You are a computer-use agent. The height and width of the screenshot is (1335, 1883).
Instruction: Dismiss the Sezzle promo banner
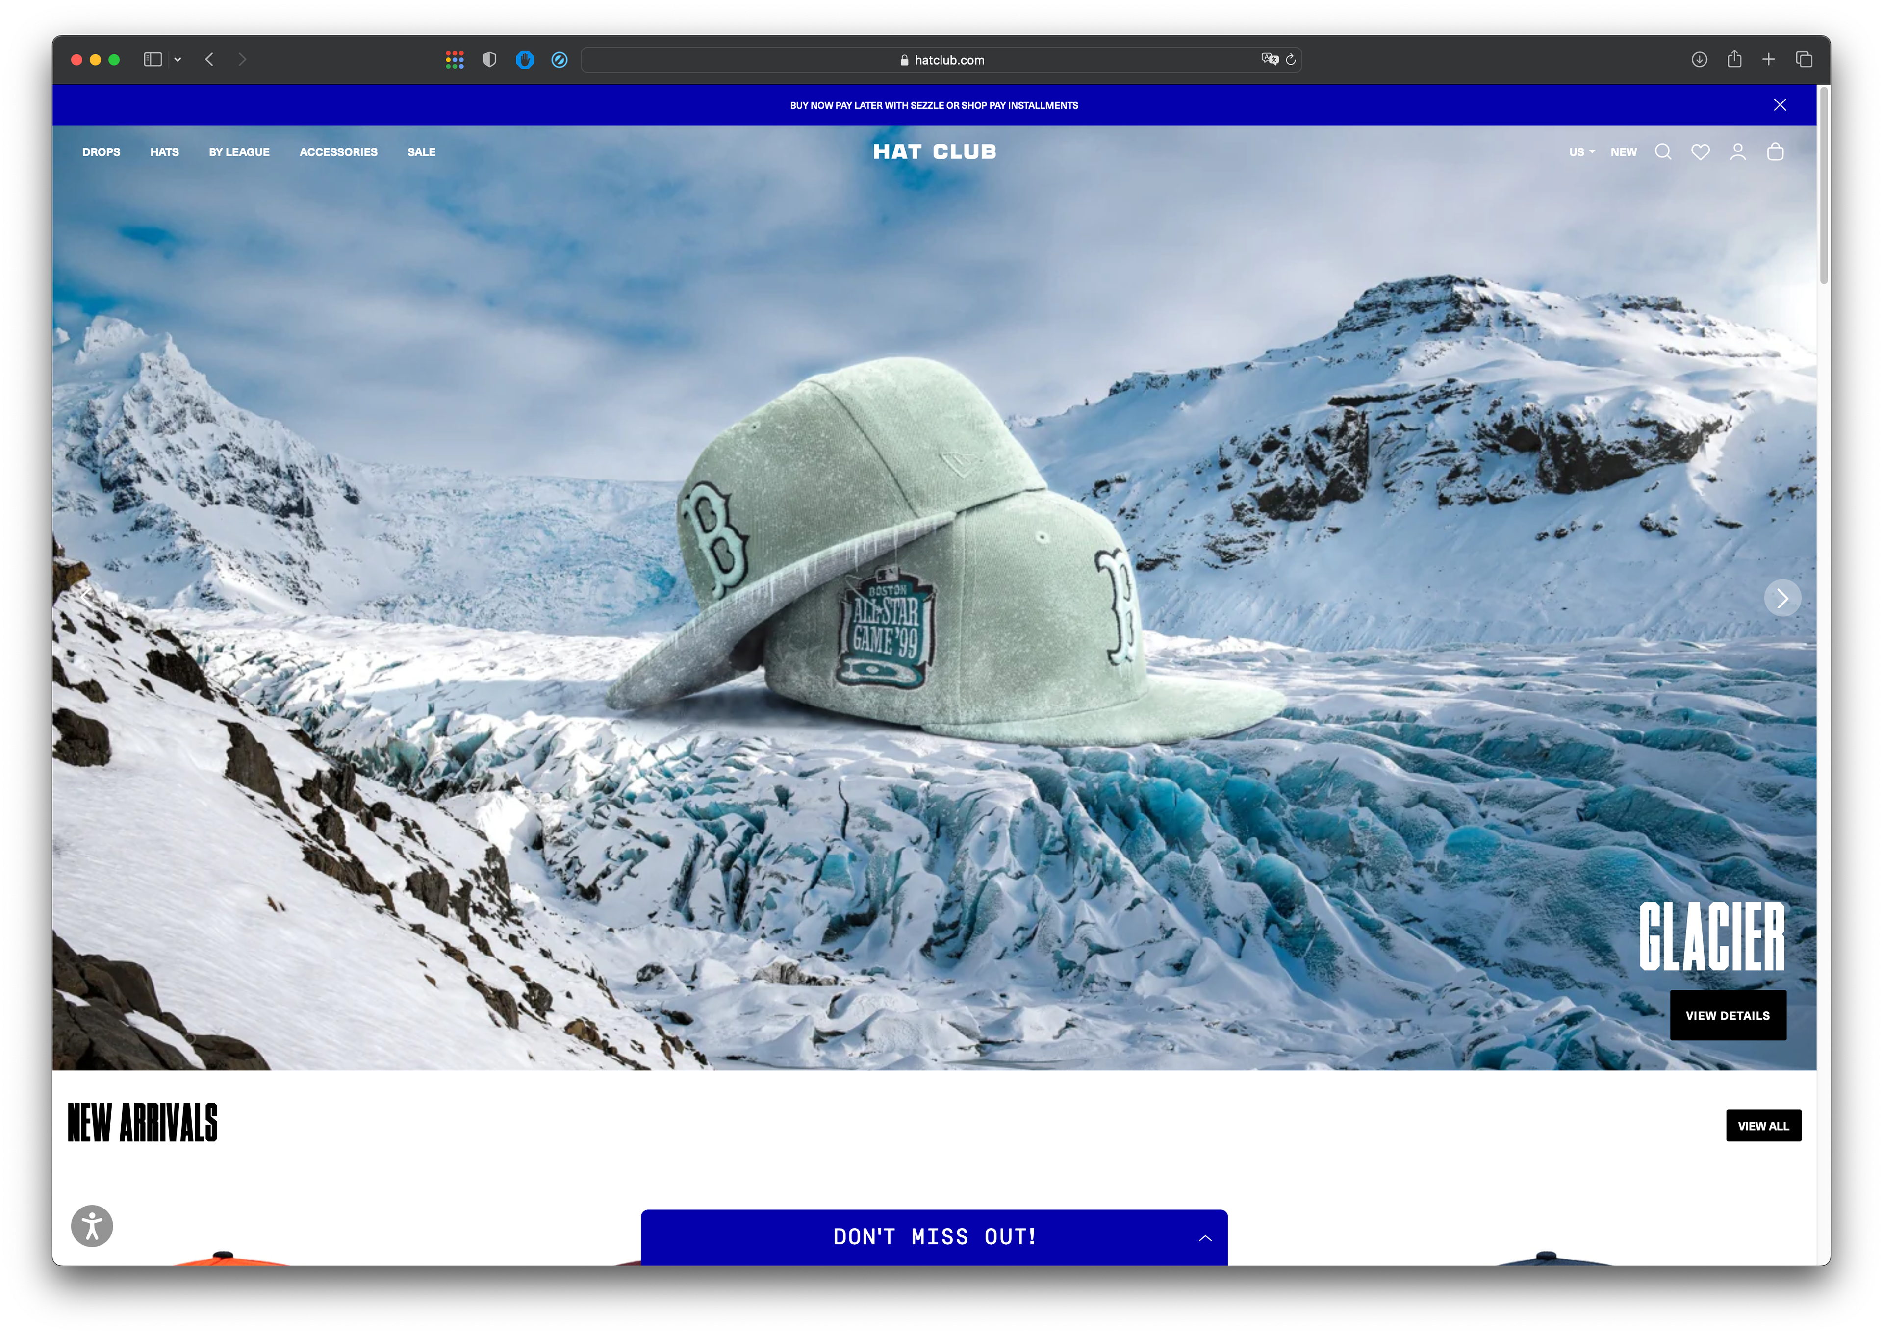tap(1780, 105)
